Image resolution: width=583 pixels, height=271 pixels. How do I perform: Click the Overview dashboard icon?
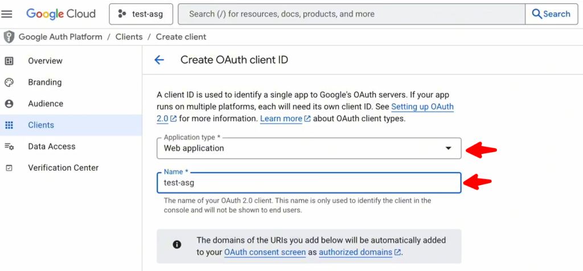pyautogui.click(x=9, y=61)
